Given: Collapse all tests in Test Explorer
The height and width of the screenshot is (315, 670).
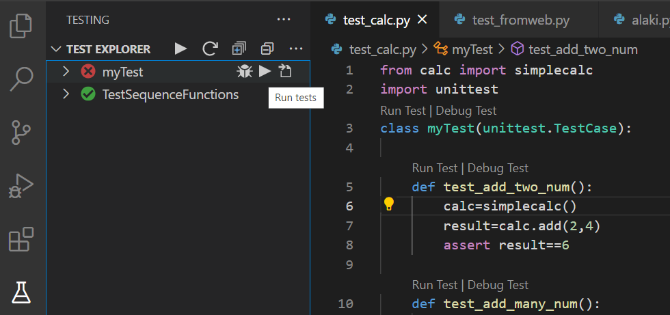Looking at the screenshot, I should (267, 49).
